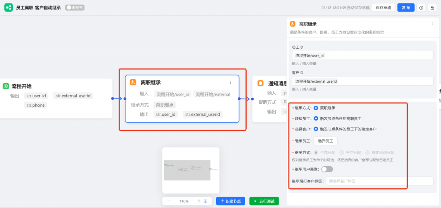Click input connector dot of 通知消息 node

(252, 99)
